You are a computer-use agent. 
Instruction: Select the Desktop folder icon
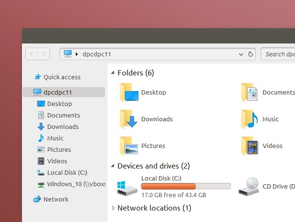[x=129, y=92]
